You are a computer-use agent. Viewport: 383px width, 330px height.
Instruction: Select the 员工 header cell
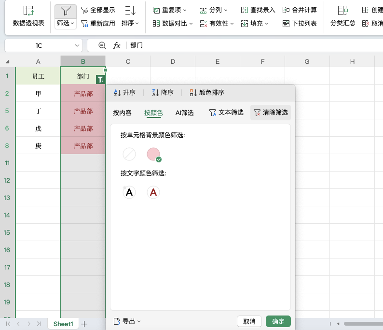pyautogui.click(x=38, y=76)
